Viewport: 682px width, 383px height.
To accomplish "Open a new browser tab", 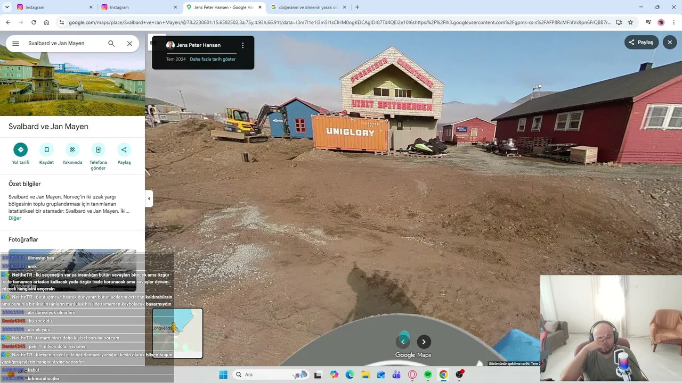I will pos(357,7).
